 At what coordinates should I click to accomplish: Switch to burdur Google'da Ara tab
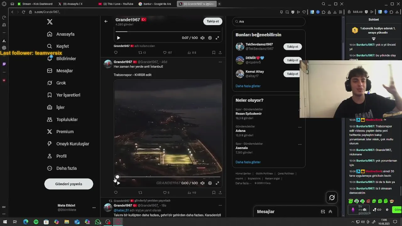tap(156, 4)
